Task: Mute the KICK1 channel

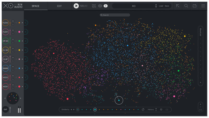Action: (x=13, y=85)
